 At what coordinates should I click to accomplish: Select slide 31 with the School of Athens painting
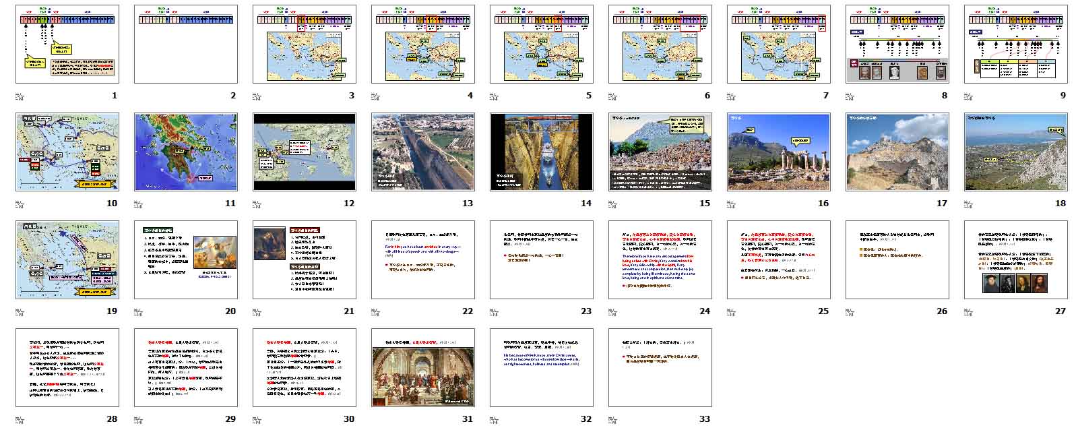(x=423, y=368)
